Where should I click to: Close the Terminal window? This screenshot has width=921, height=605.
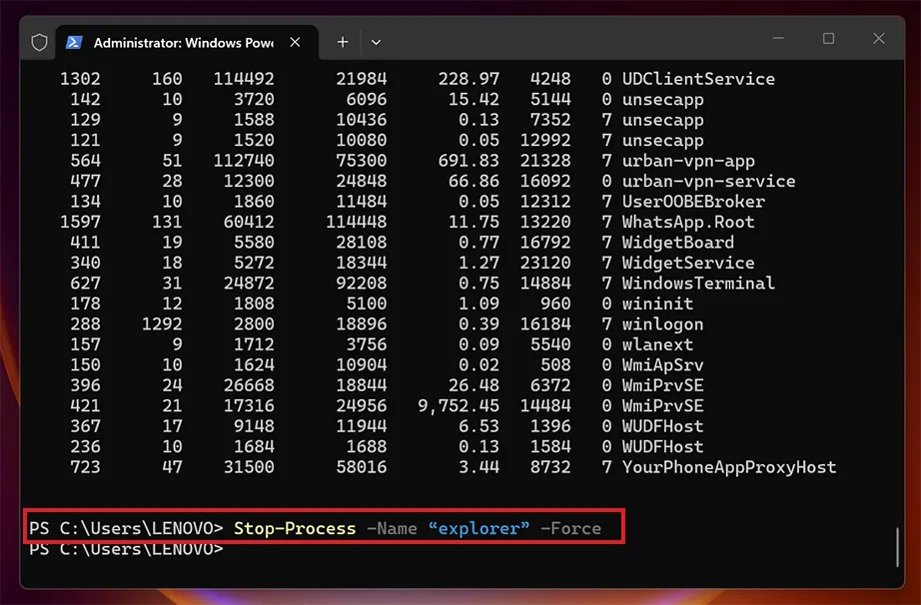click(879, 39)
